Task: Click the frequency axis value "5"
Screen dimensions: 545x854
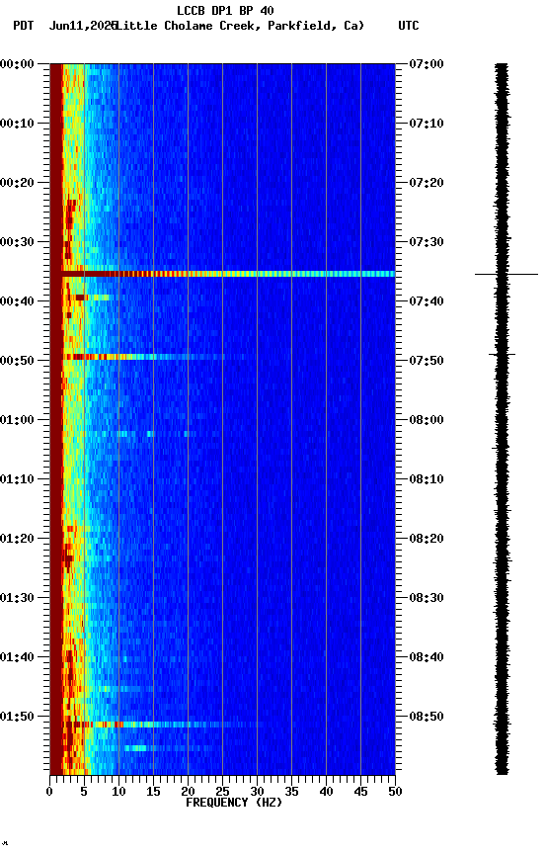Action: (x=84, y=792)
